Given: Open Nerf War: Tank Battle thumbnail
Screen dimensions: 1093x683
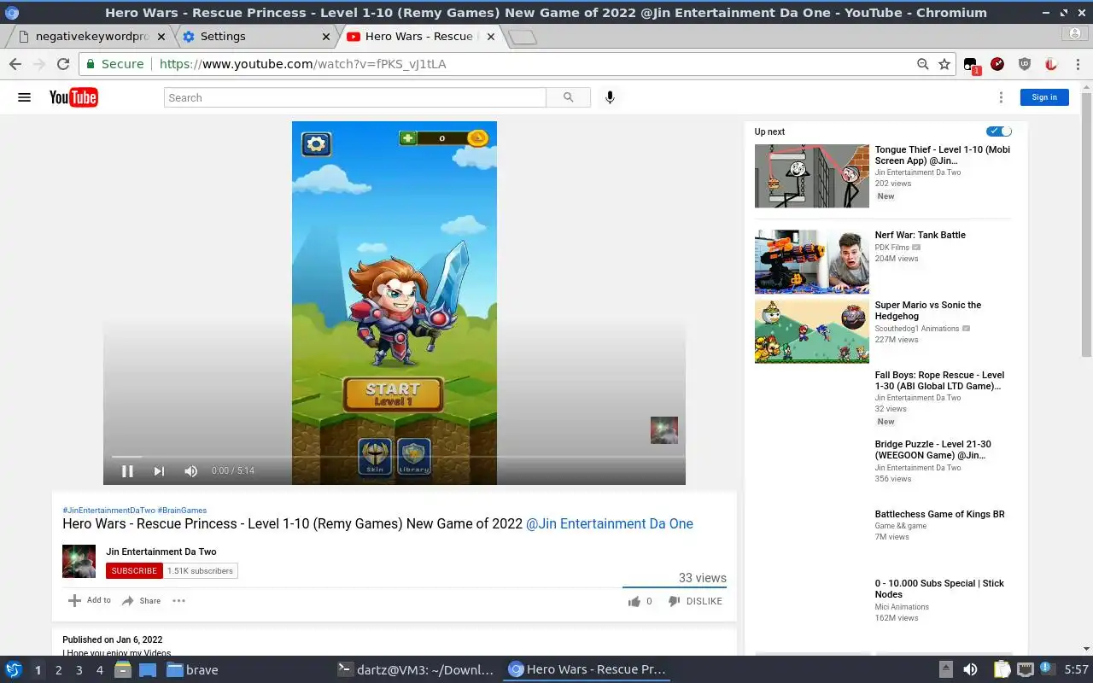Looking at the screenshot, I should click(812, 261).
